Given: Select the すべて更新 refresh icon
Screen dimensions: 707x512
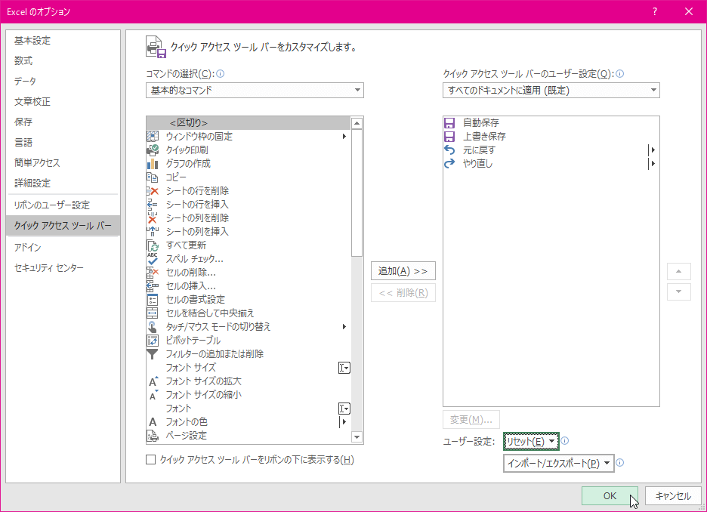Looking at the screenshot, I should point(153,245).
